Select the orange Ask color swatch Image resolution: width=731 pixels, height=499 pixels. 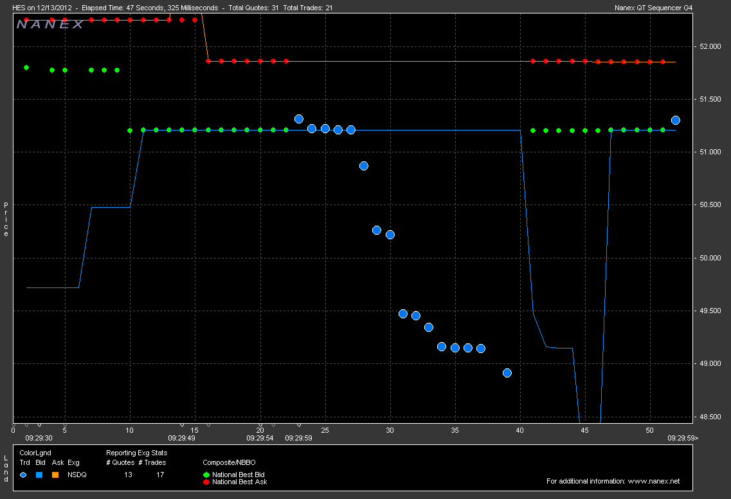pos(55,475)
